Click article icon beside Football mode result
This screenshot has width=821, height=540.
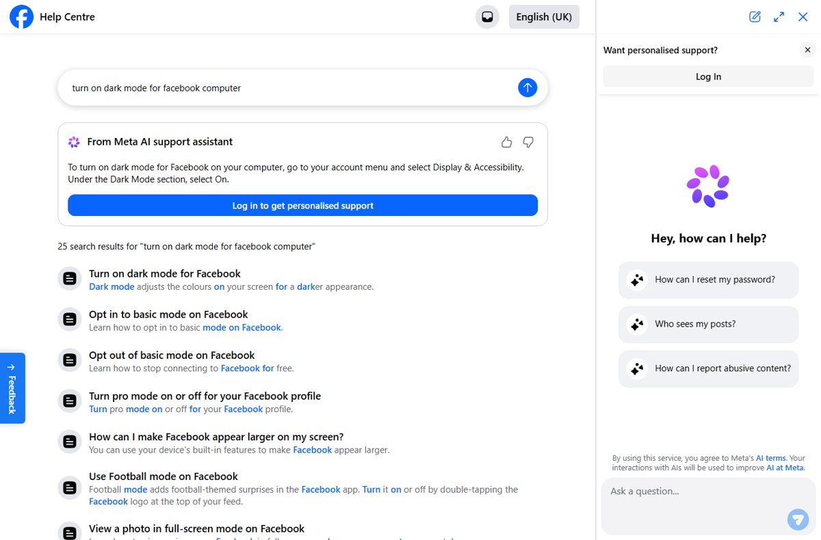[70, 487]
